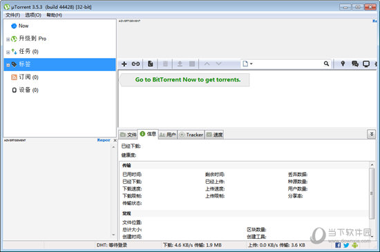Click the Move Up queue arrow
Image resolution: width=380 pixels, height=252 pixels.
[x=207, y=64]
